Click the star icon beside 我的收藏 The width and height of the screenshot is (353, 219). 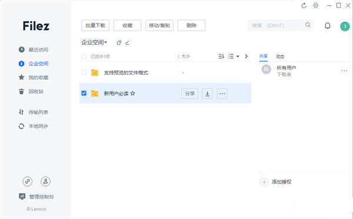click(21, 78)
